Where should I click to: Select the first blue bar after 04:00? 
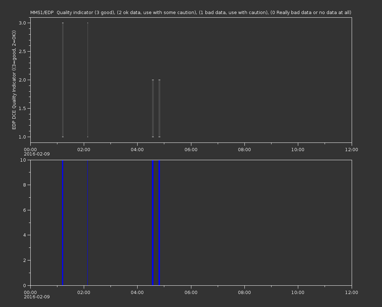[153, 223]
